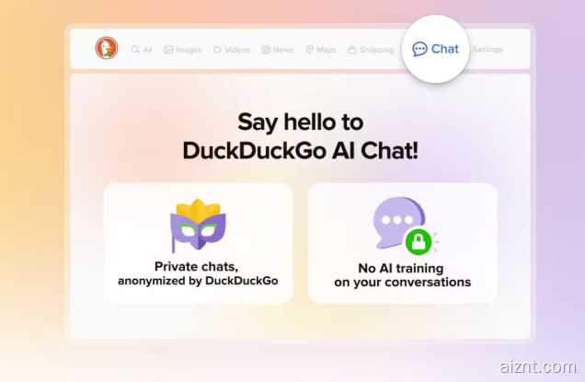Open the Chat tab
The width and height of the screenshot is (585, 382).
click(435, 49)
